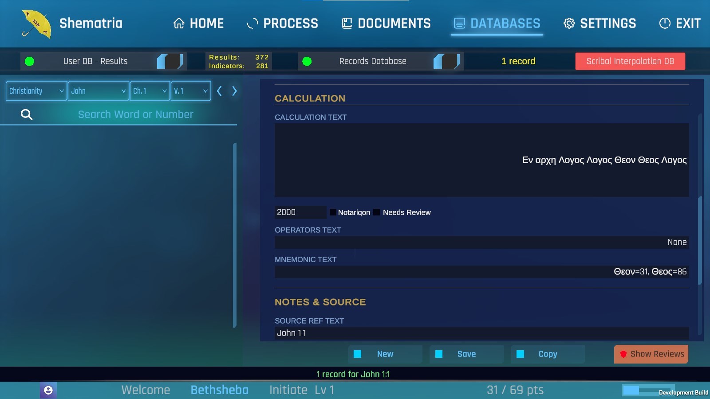Click the NOTES & SOURCE section heading
This screenshot has width=710, height=399.
(320, 302)
